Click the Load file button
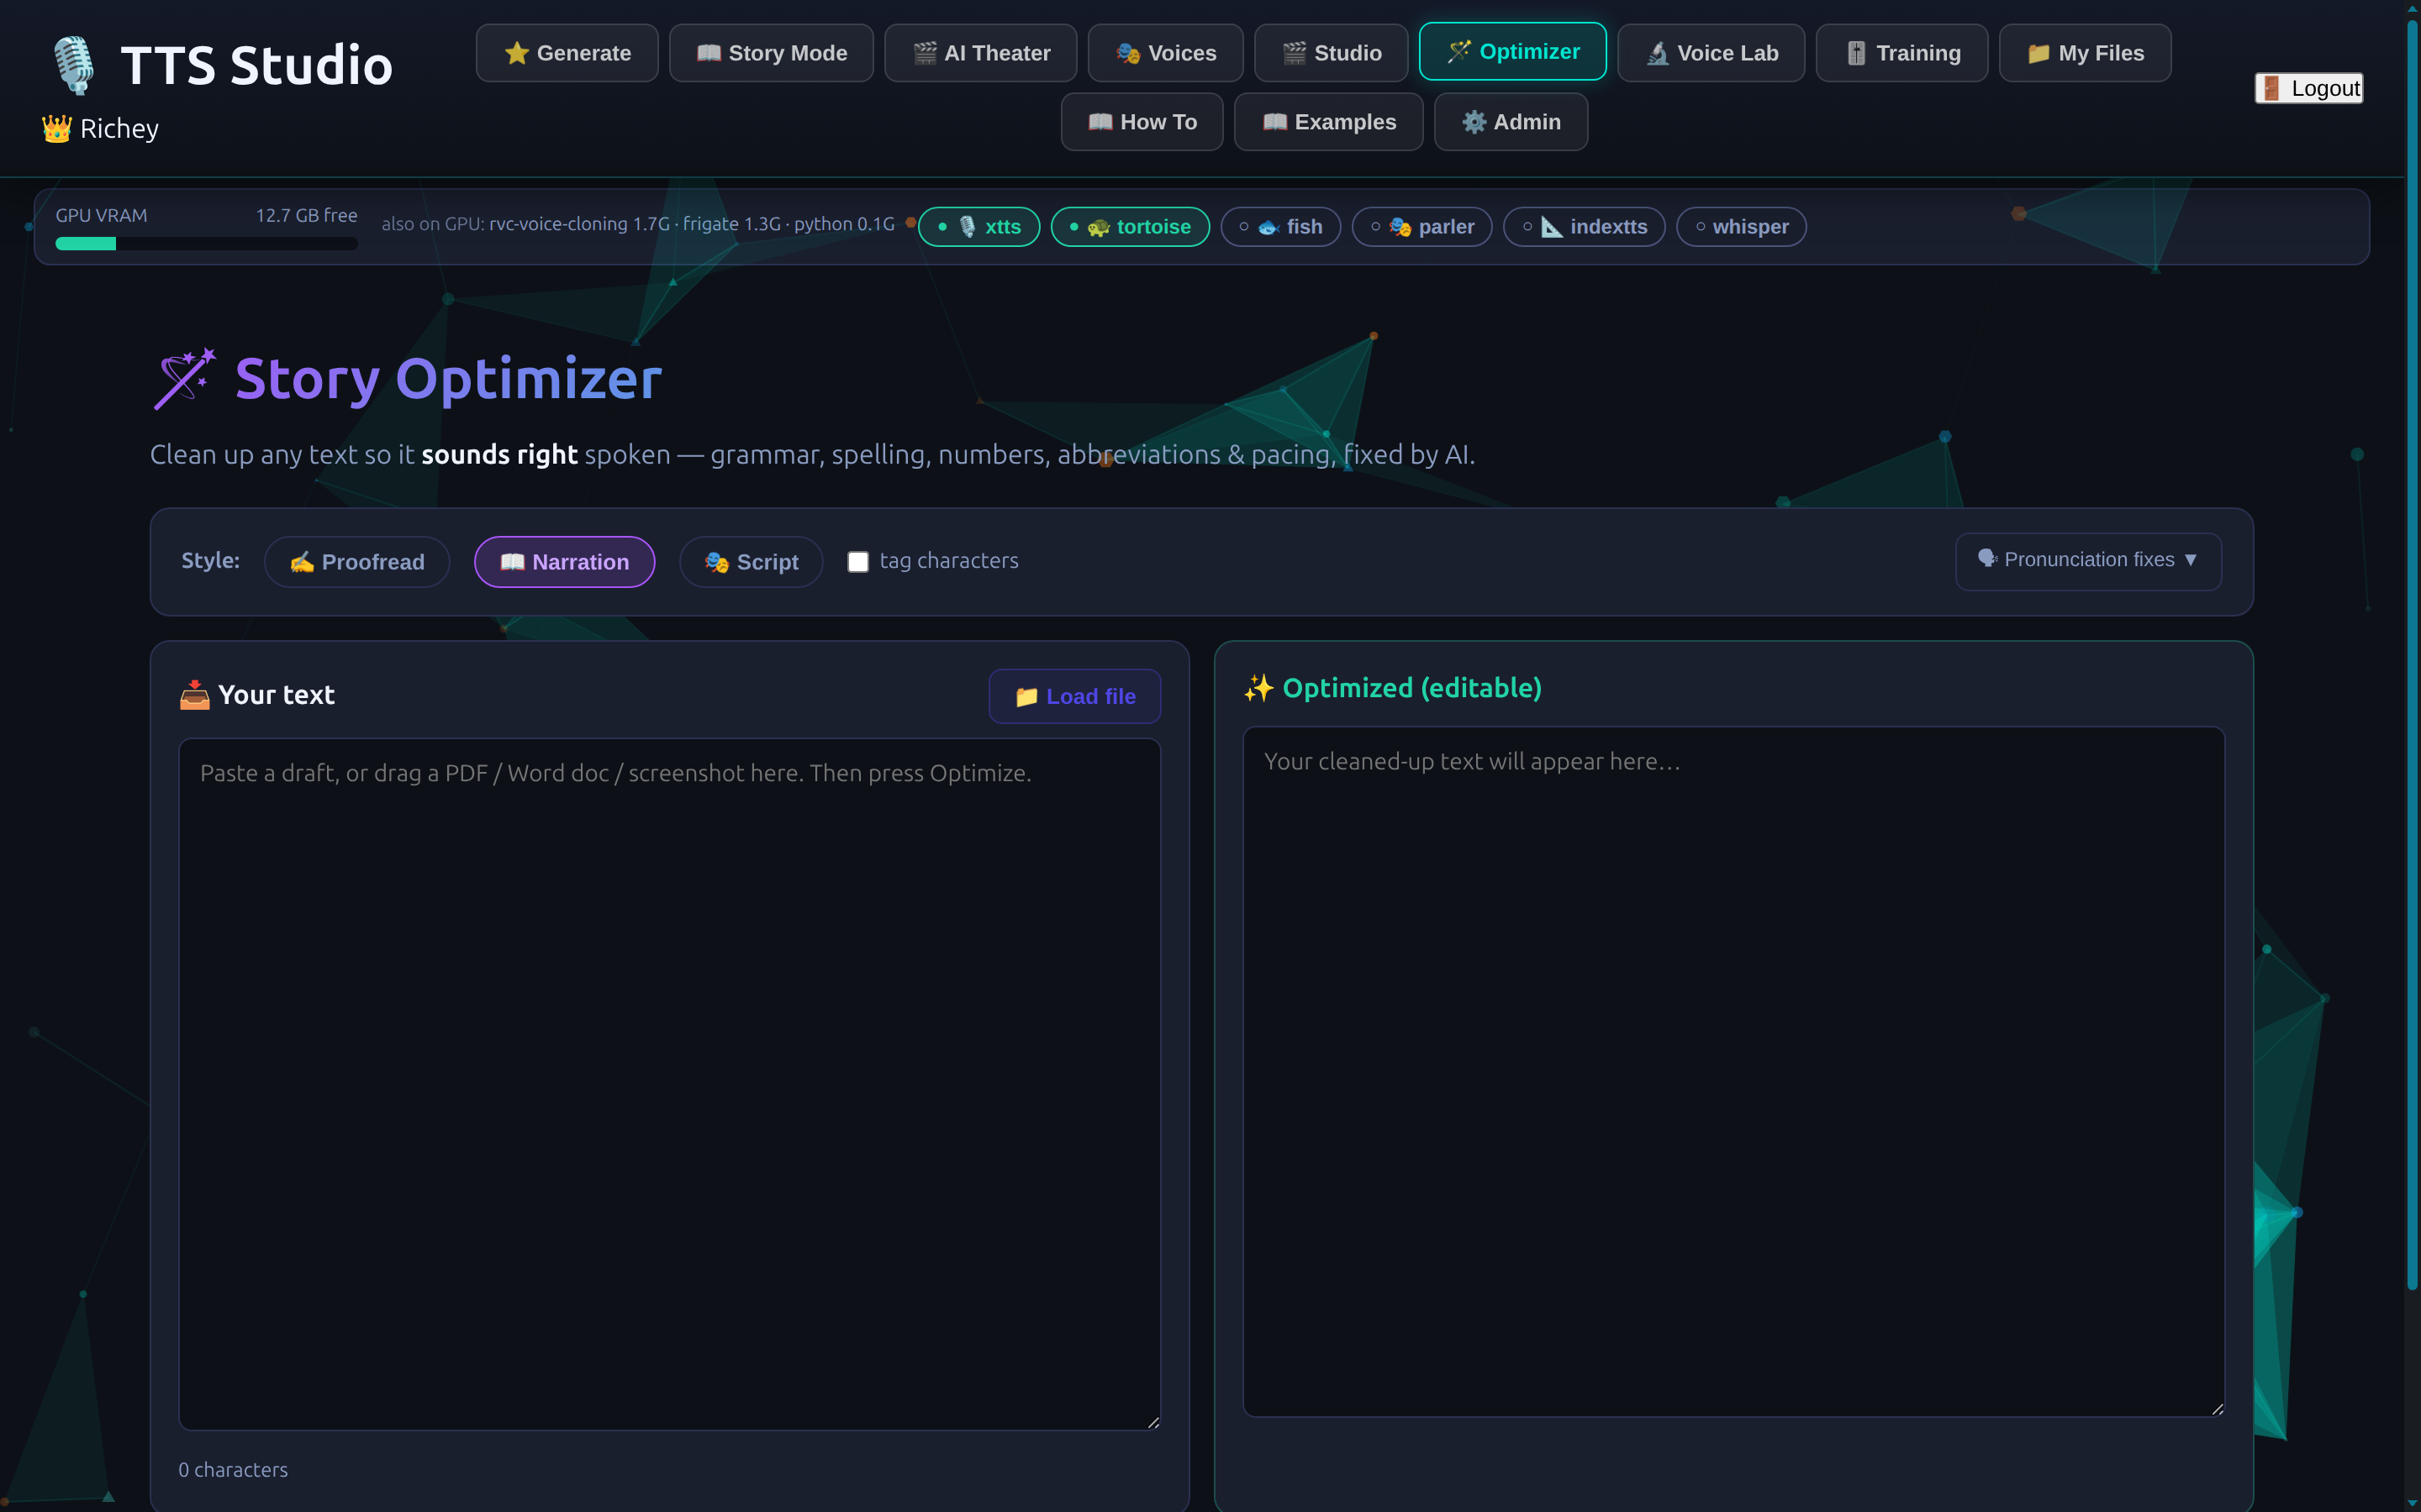 tap(1074, 696)
